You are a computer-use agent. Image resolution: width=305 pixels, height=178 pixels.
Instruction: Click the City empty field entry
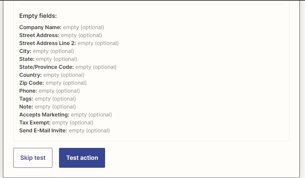(x=46, y=51)
